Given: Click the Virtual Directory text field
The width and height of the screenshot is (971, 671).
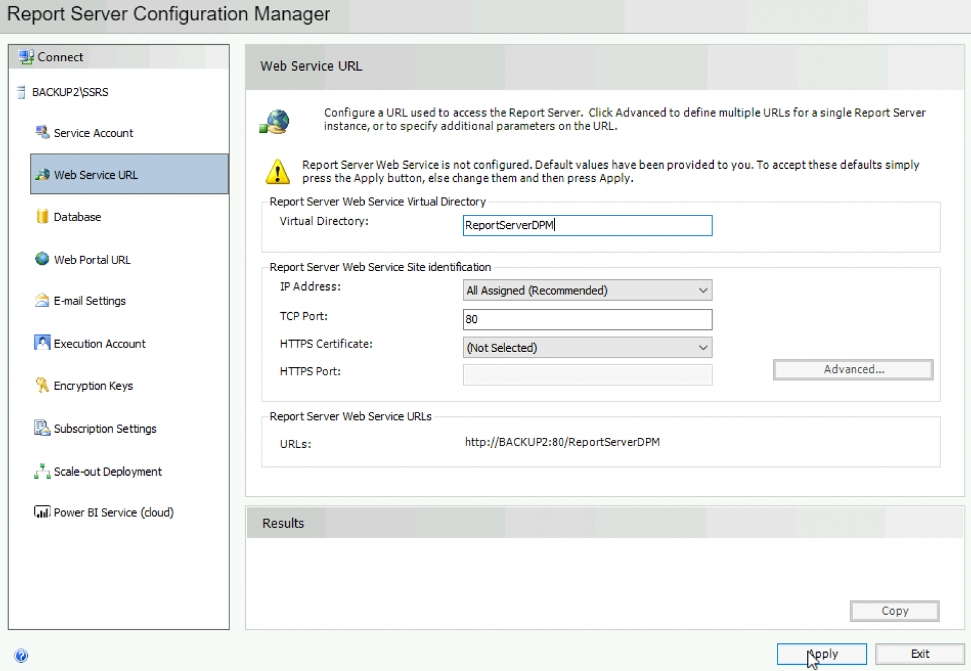Looking at the screenshot, I should pos(587,226).
